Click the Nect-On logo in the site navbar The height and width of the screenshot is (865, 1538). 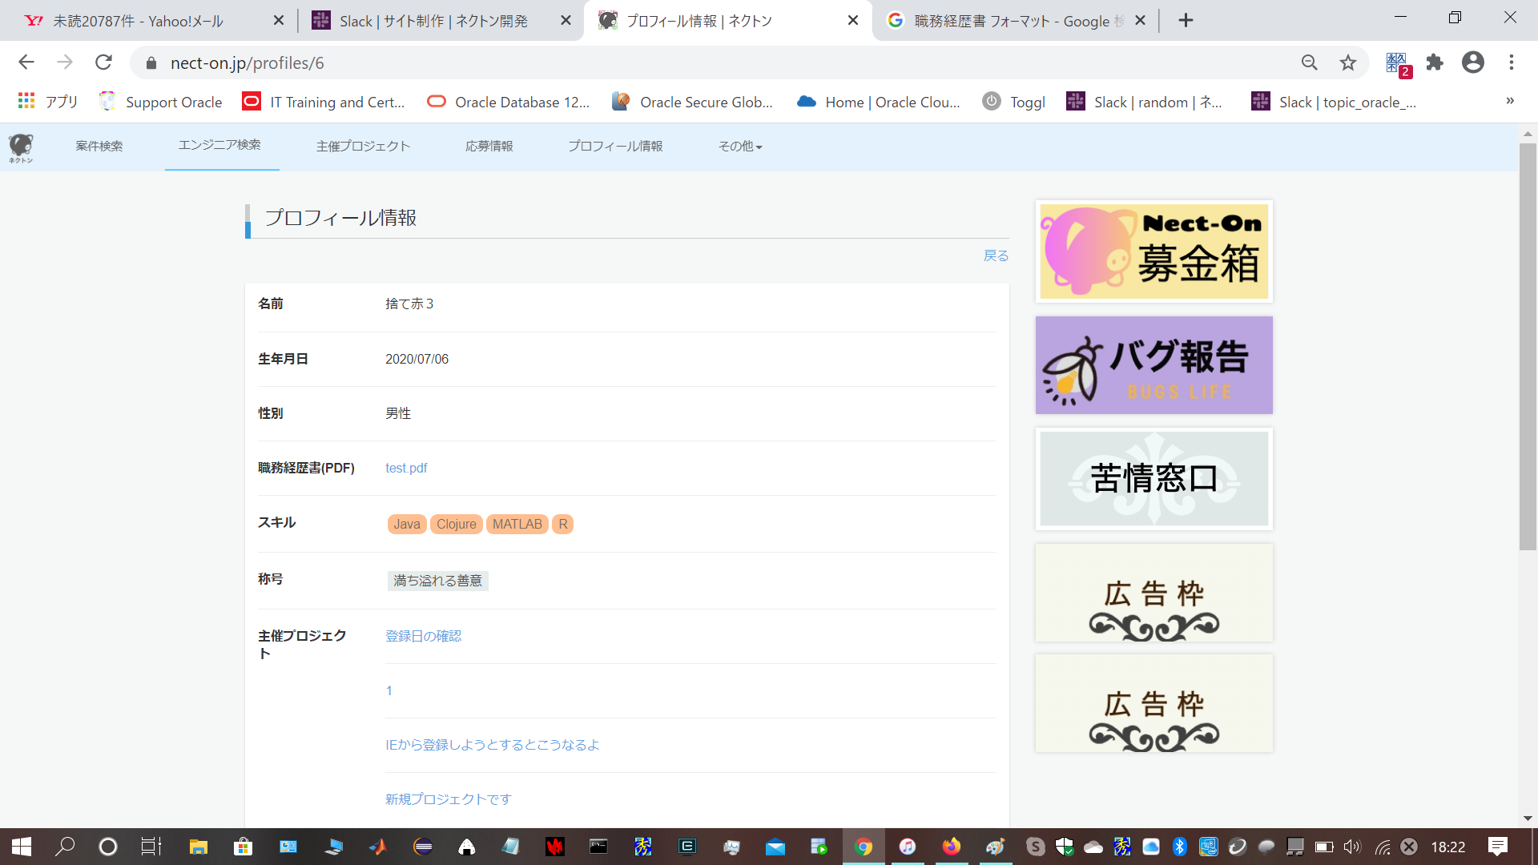[21, 147]
